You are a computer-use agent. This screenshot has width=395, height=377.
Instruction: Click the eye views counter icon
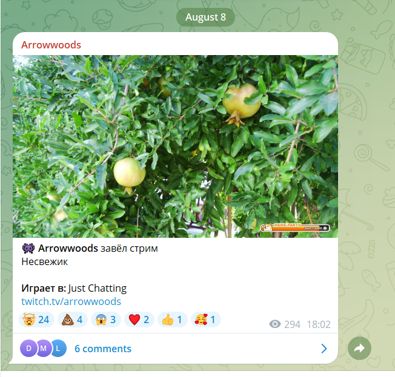(x=275, y=324)
